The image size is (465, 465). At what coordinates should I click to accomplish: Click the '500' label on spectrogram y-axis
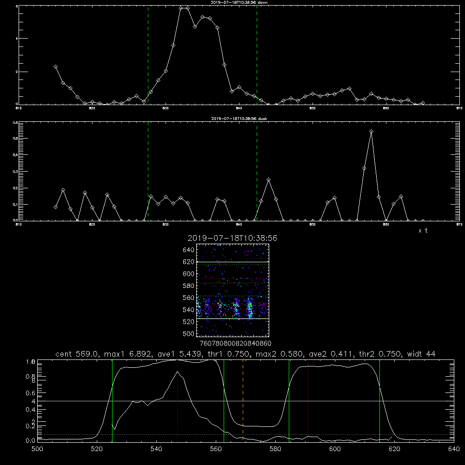point(189,334)
